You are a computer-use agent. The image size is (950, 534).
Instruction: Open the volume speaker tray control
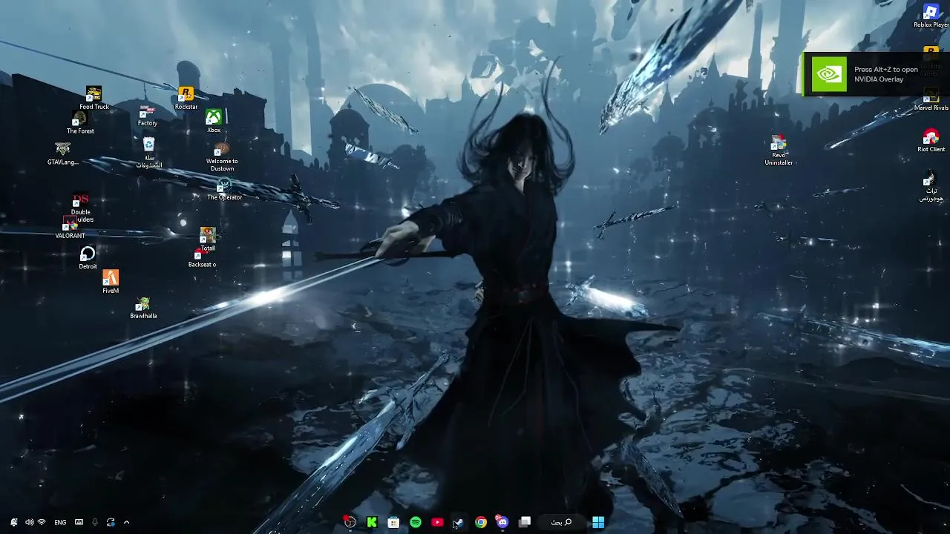pyautogui.click(x=29, y=522)
